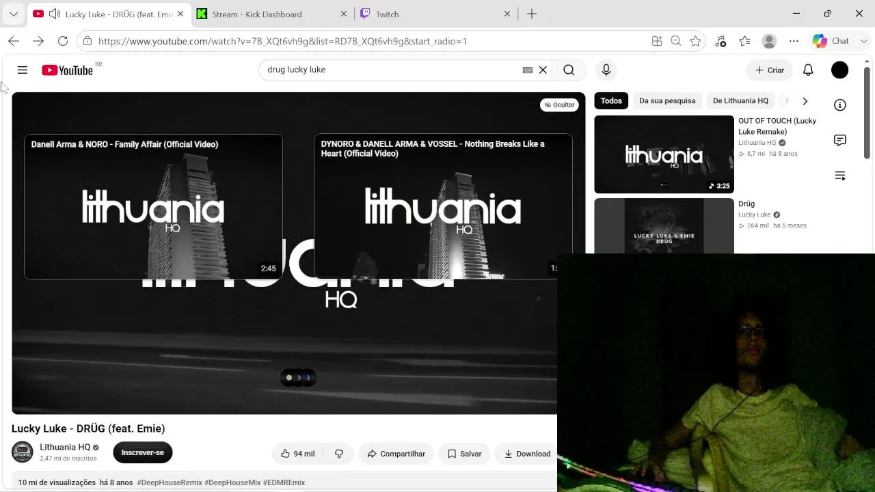Hide end screen with Ocultar button
This screenshot has height=492, width=875.
pyautogui.click(x=559, y=105)
